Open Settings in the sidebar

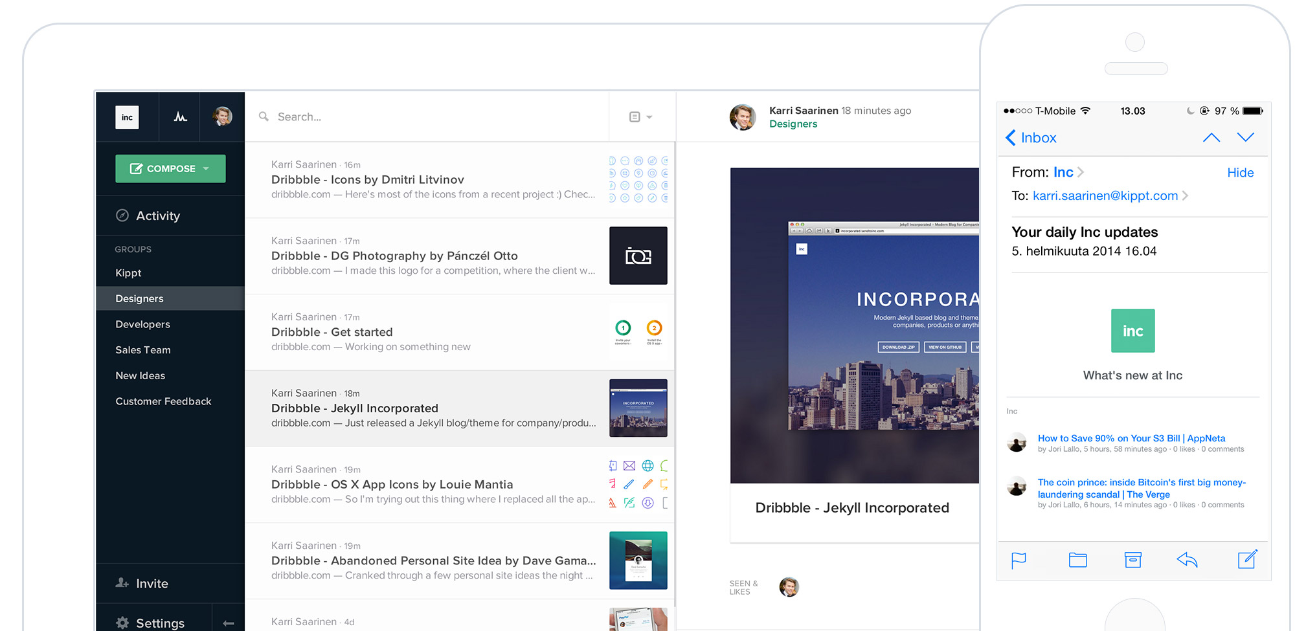pyautogui.click(x=153, y=623)
